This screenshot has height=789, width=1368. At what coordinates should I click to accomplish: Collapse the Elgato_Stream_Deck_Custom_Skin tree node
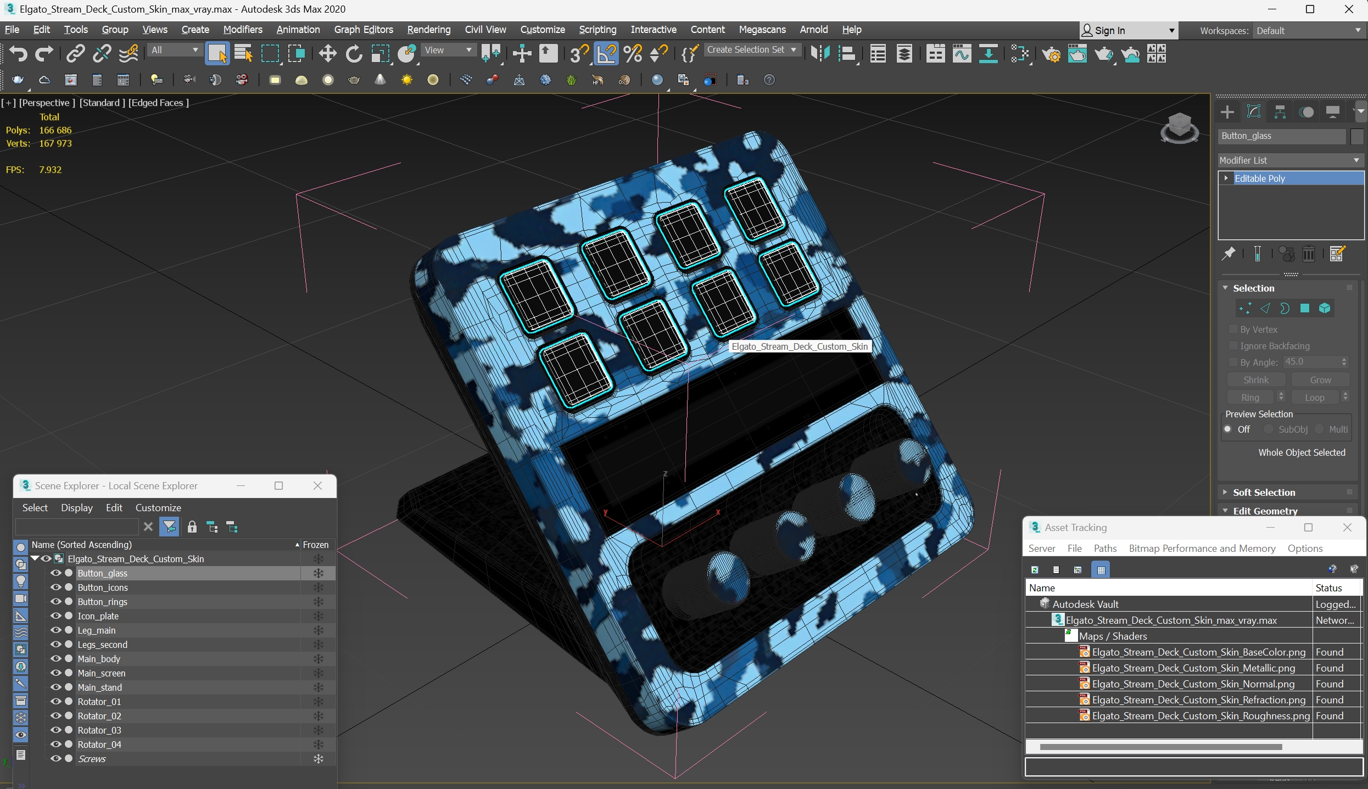[35, 558]
